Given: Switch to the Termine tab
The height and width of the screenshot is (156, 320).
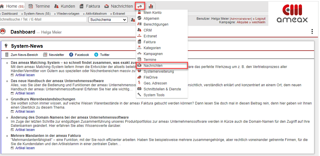Looking at the screenshot, I should pyautogui.click(x=39, y=6).
